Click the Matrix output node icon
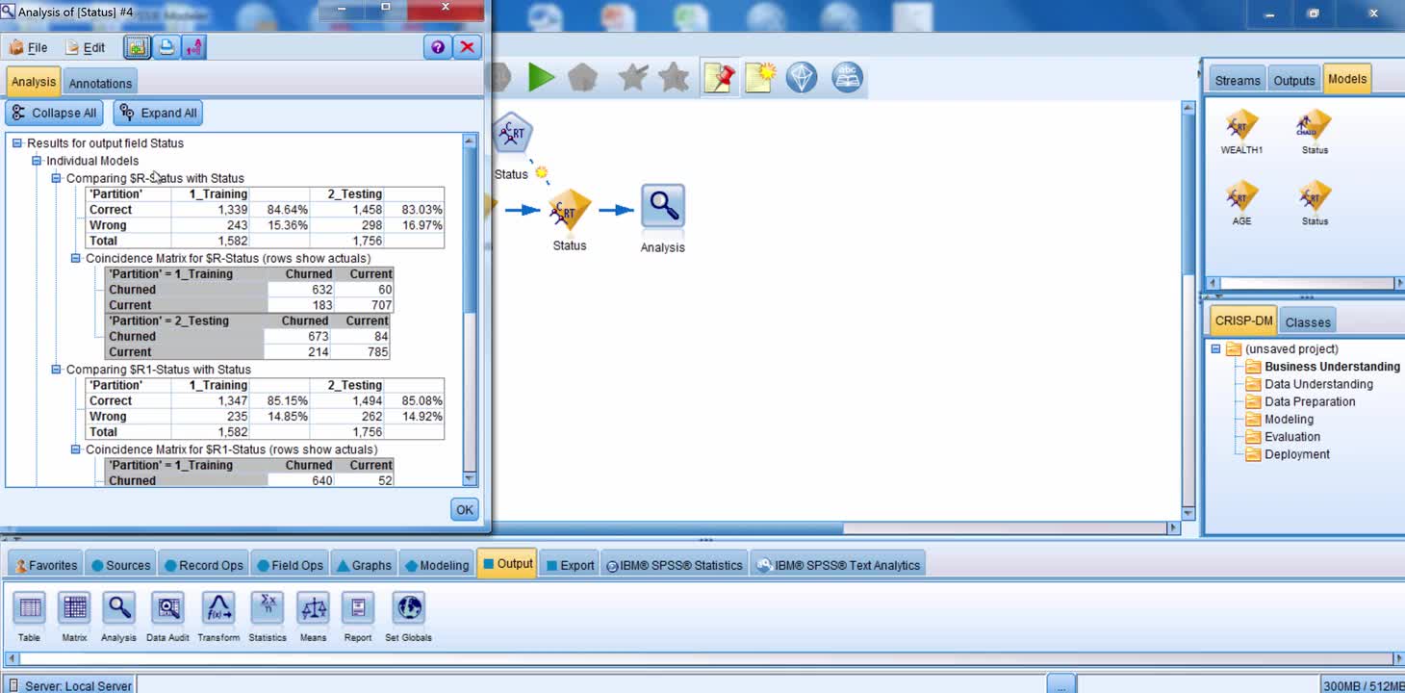This screenshot has width=1405, height=693. click(x=74, y=608)
